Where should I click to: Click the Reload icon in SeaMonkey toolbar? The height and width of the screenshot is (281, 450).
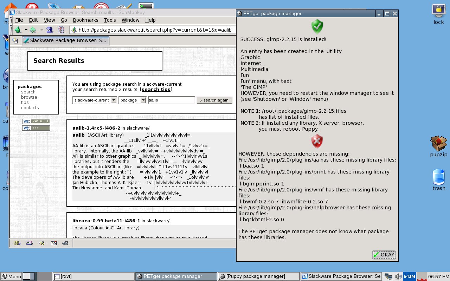50,30
